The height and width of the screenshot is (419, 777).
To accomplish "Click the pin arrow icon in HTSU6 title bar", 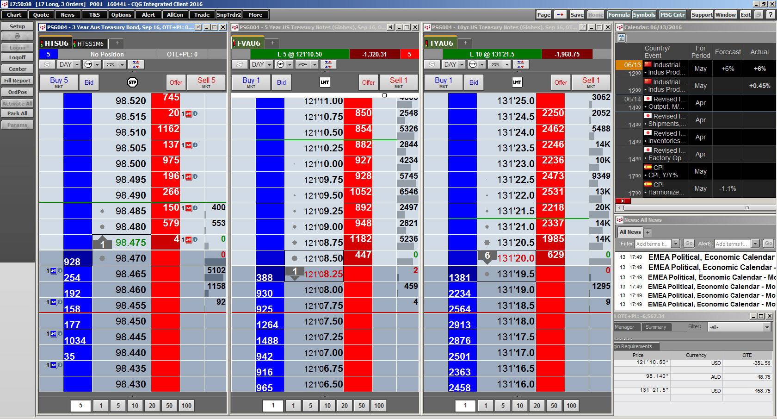I will tap(198, 27).
